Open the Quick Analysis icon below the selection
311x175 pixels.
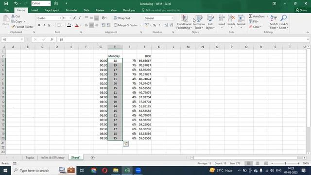(x=126, y=144)
